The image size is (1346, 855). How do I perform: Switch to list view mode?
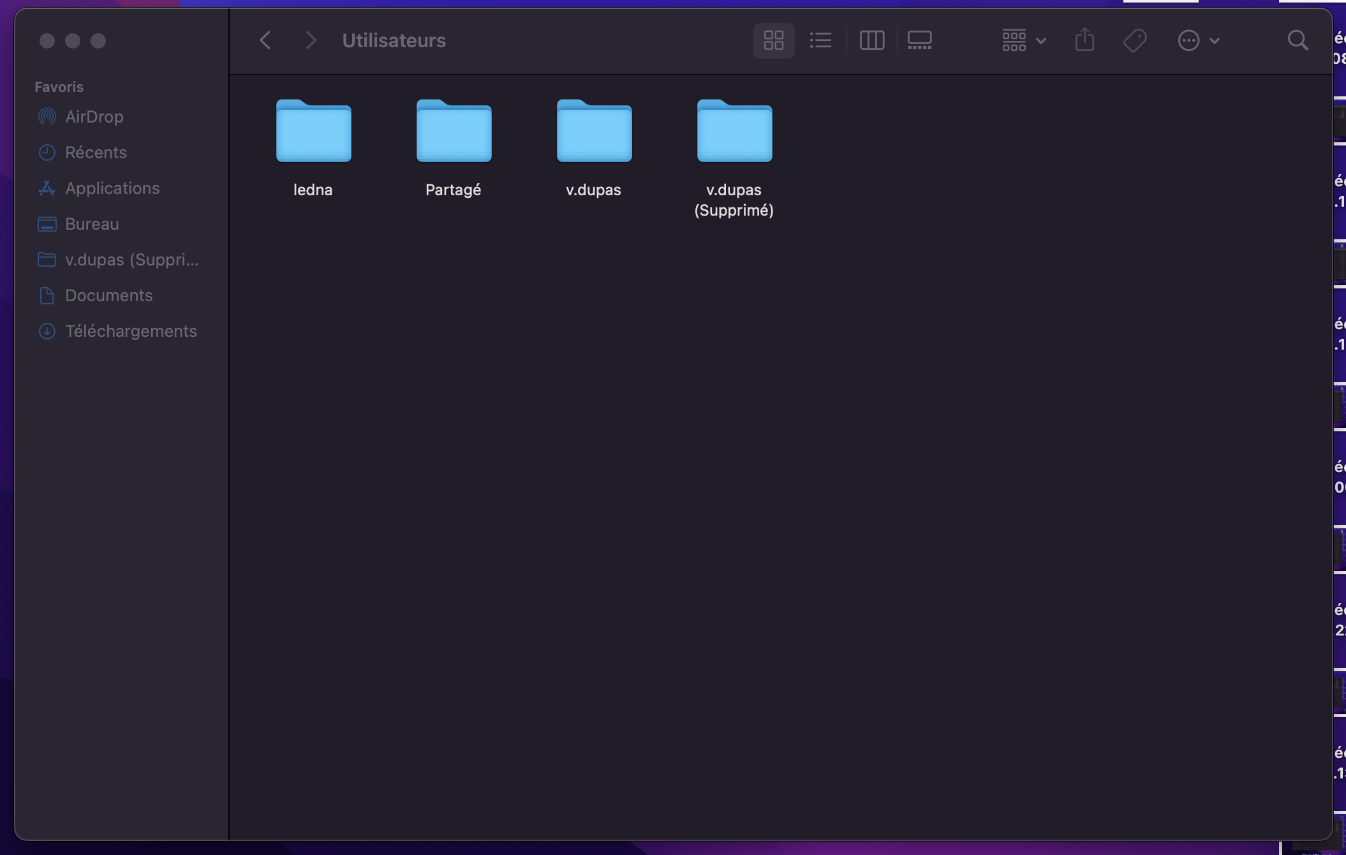(820, 41)
